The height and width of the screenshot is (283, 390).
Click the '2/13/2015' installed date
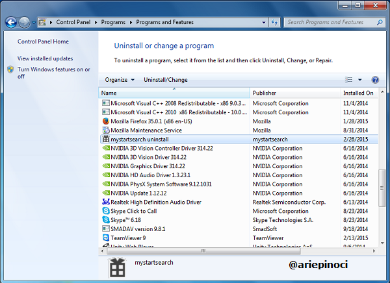point(356,238)
